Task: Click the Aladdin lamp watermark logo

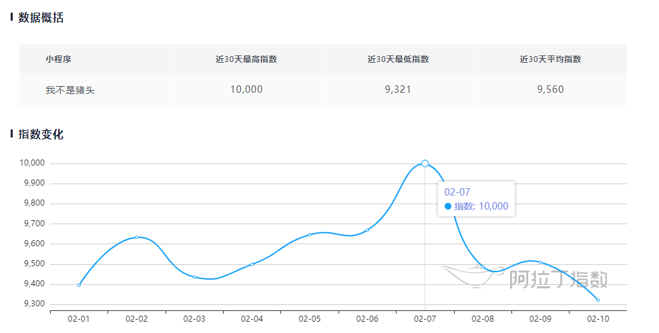Action: pos(471,275)
